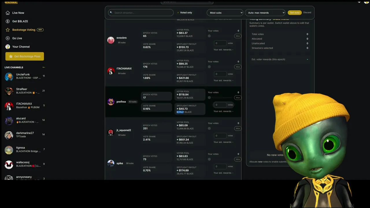The height and width of the screenshot is (208, 370).
Task: Click the Total votes row label
Action: tap(258, 34)
